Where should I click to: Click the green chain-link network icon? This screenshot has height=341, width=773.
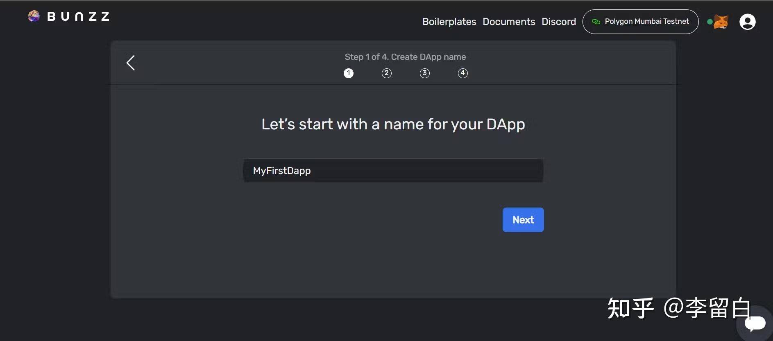pos(596,22)
